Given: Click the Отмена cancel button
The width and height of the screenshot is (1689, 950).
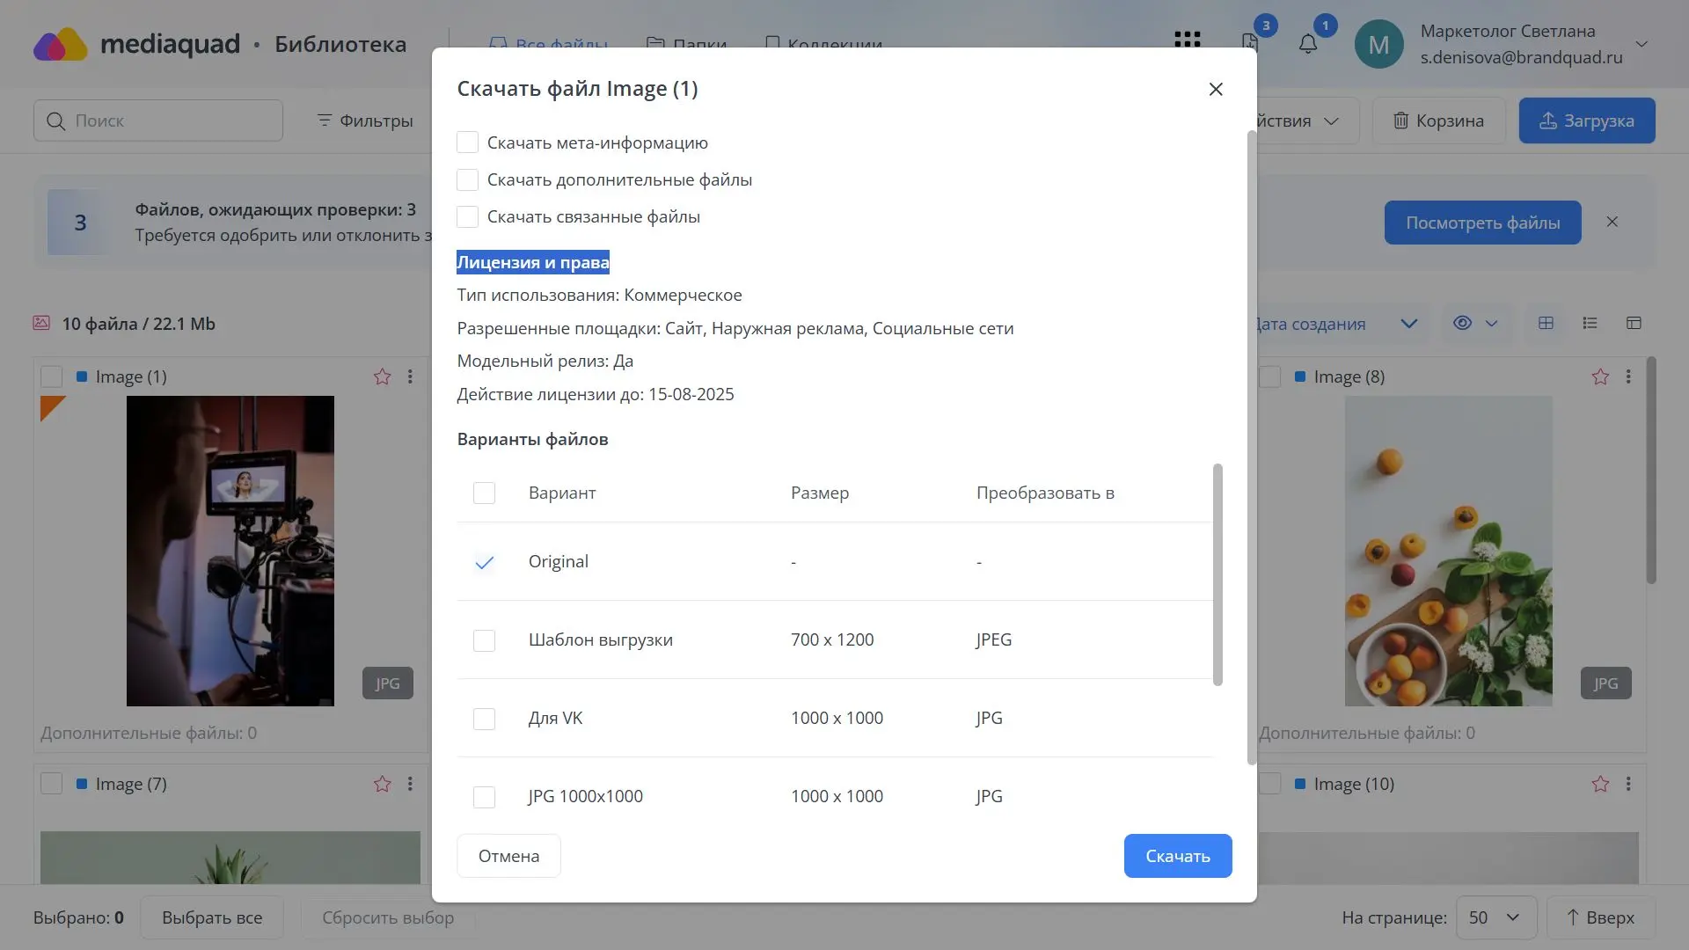Looking at the screenshot, I should (x=508, y=856).
